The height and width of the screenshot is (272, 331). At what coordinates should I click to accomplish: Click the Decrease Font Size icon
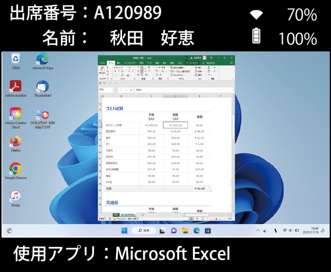[133, 71]
